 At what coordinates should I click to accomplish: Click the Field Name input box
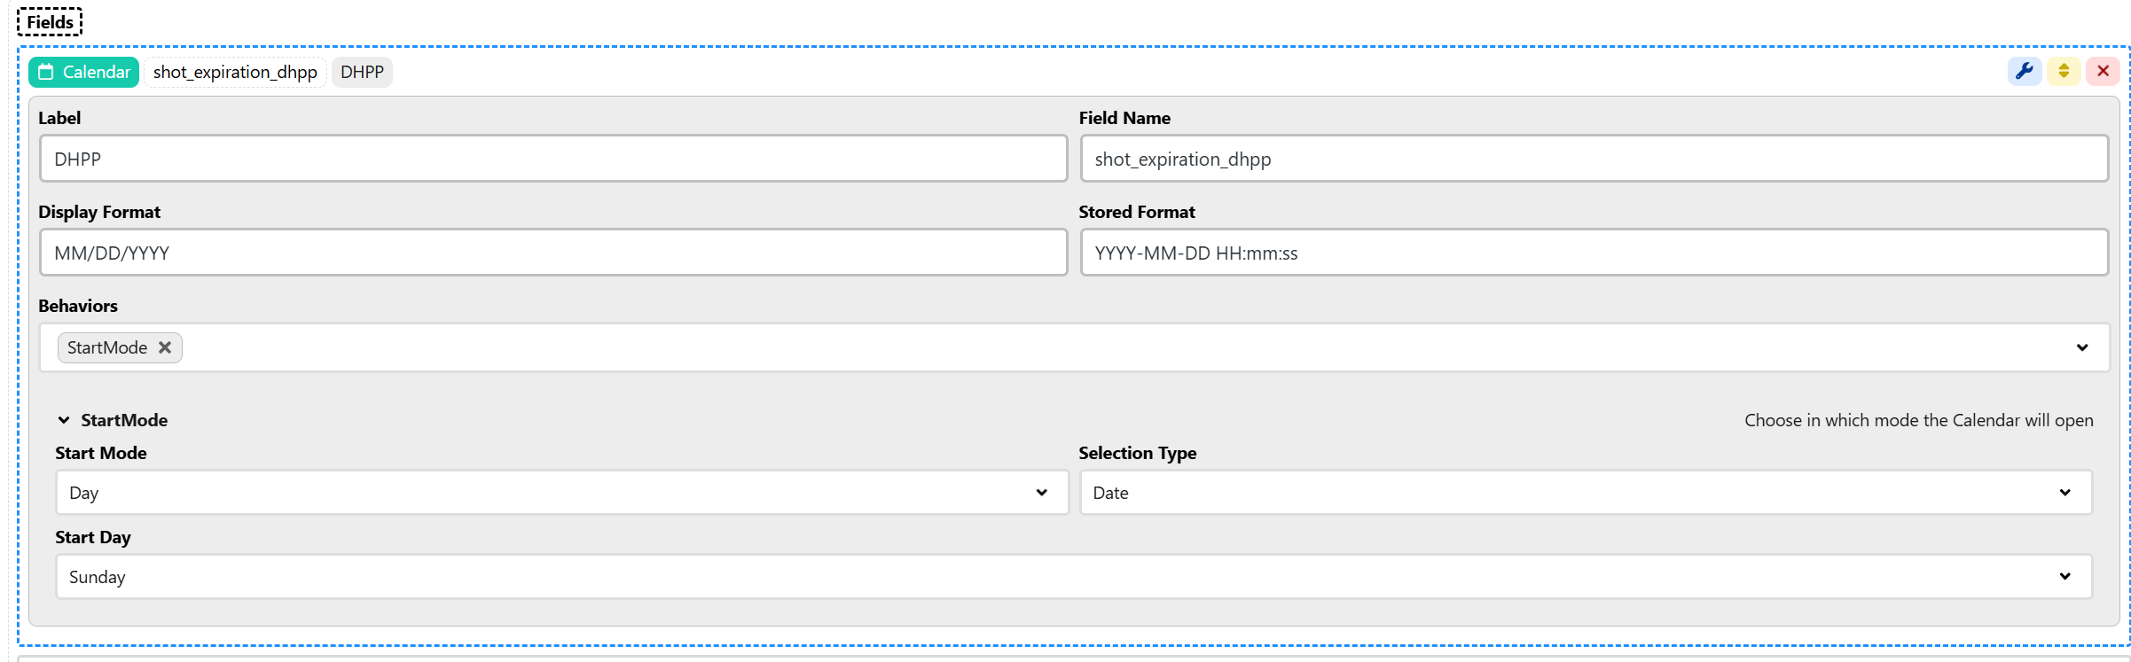[1594, 160]
